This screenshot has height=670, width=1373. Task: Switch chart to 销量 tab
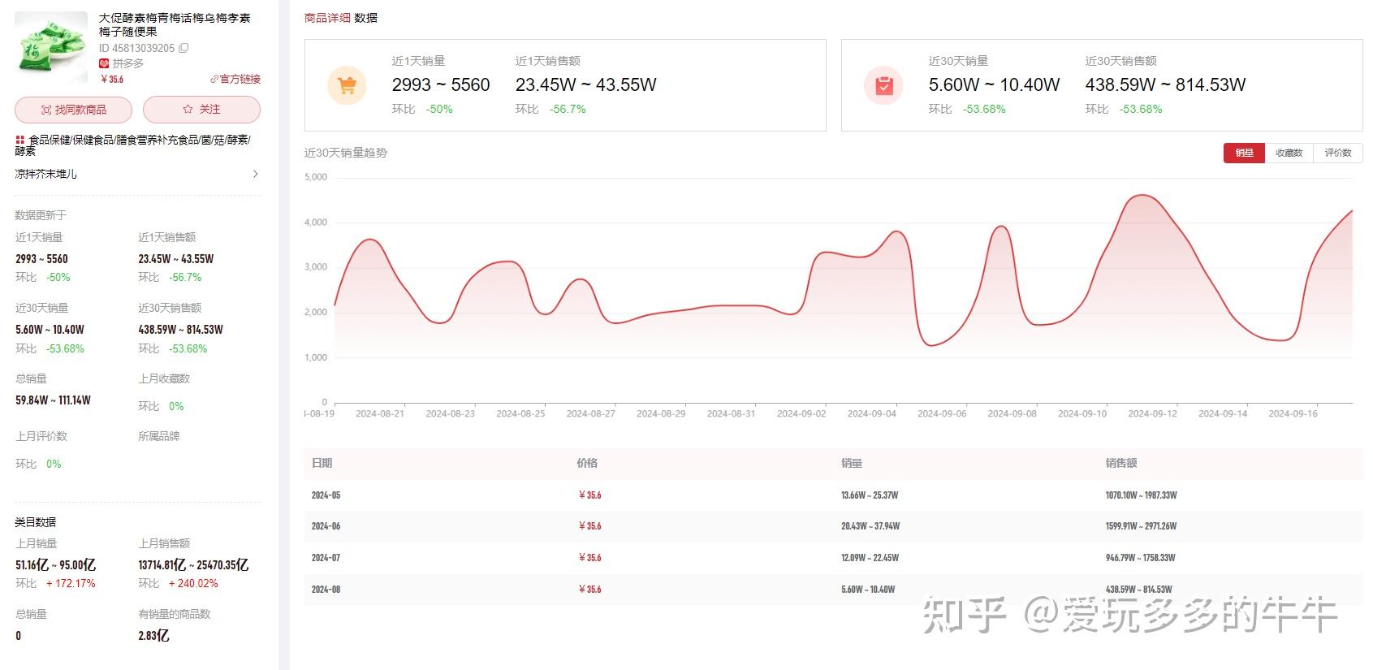1244,153
